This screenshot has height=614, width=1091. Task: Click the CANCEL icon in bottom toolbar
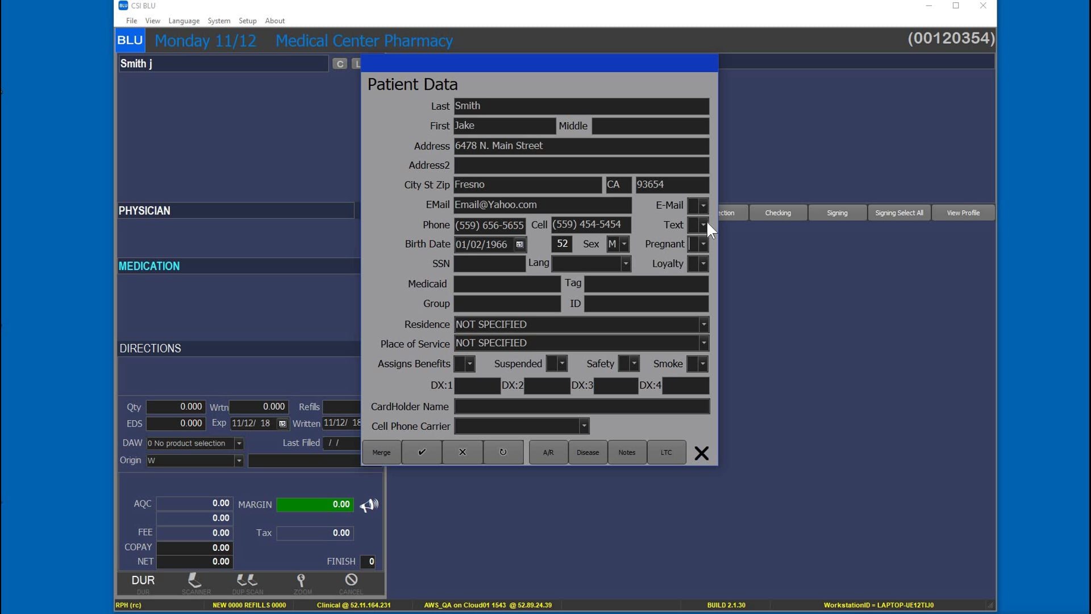coord(351,583)
